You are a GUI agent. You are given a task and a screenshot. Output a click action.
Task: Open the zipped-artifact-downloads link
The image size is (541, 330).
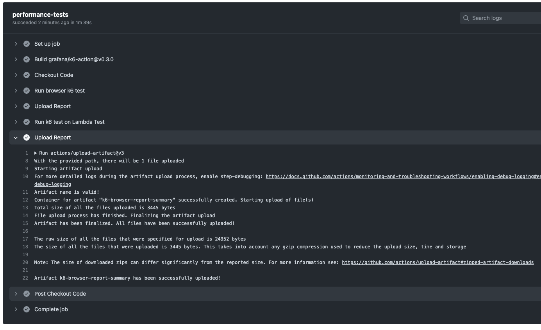coord(437,262)
